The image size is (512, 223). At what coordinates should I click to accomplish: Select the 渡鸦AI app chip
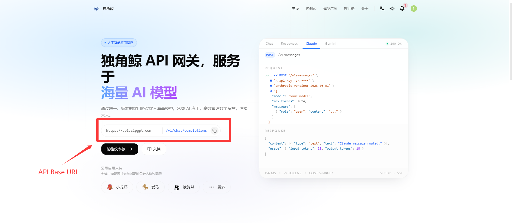tap(184, 187)
